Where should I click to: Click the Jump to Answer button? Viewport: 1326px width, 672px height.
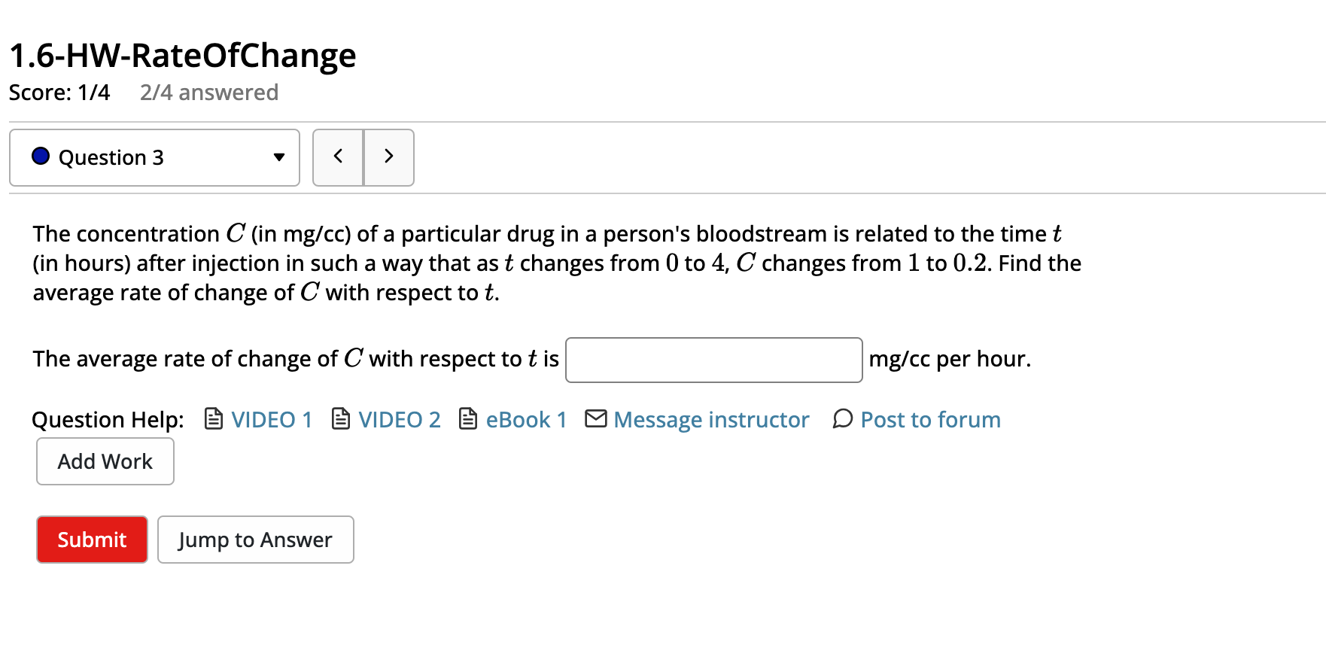pyautogui.click(x=256, y=540)
